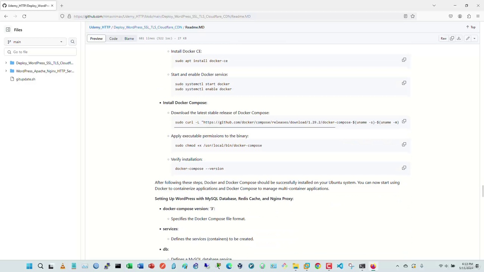Download the raw file
The width and height of the screenshot is (484, 272).
459,38
